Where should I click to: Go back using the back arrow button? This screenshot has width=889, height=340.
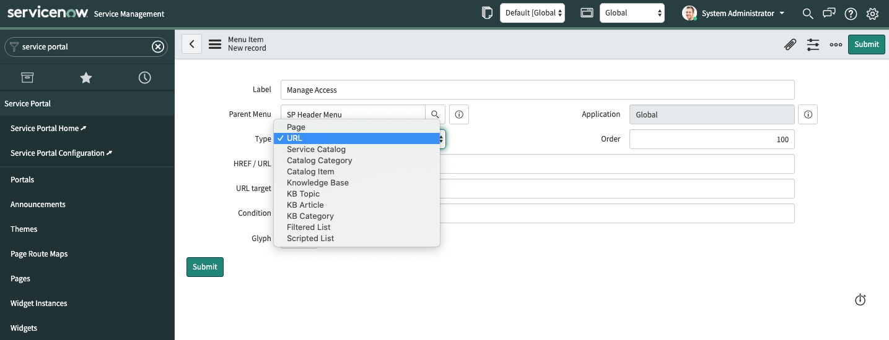click(x=192, y=44)
